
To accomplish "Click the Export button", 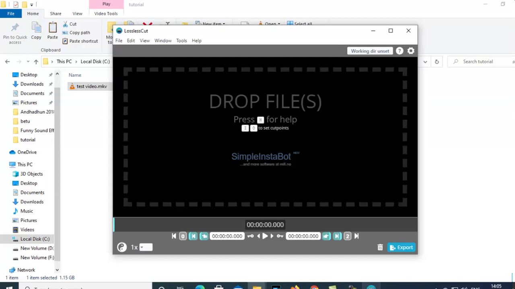I will (x=401, y=247).
